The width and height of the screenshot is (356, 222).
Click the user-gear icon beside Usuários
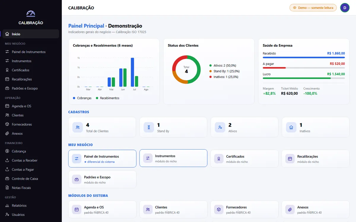pos(7,215)
